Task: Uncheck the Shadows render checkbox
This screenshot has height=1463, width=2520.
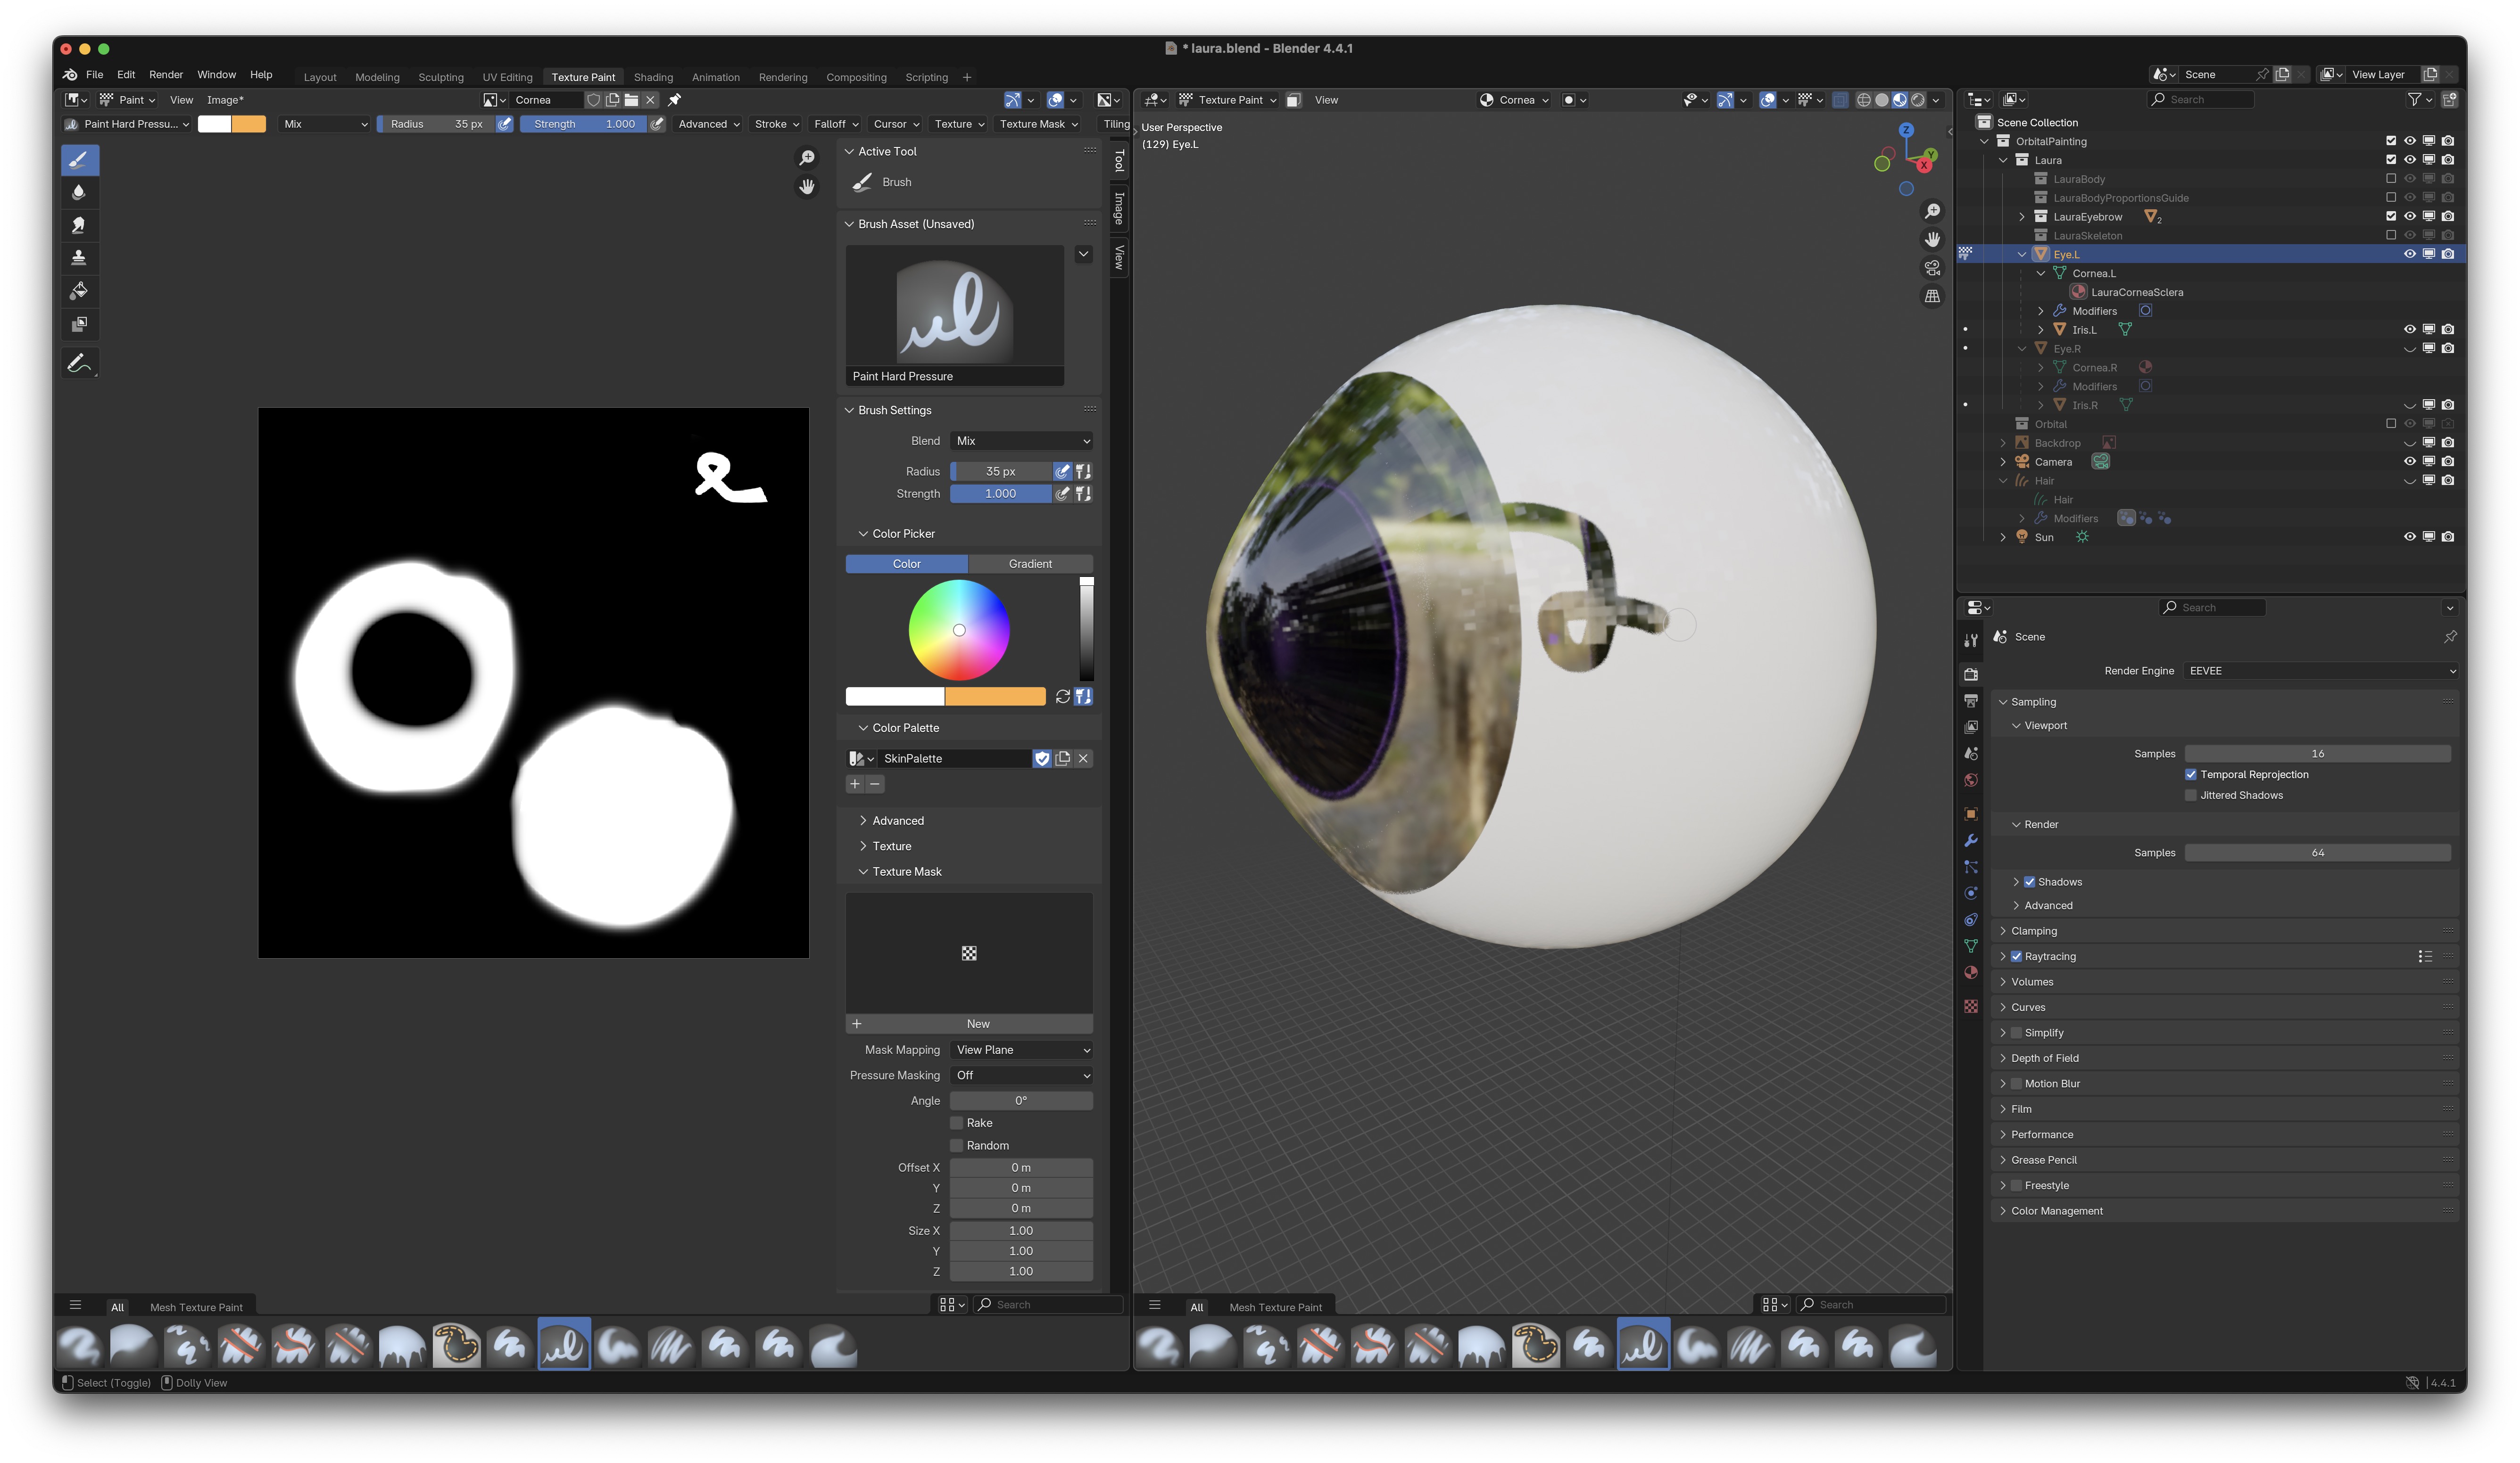Action: tap(2029, 882)
